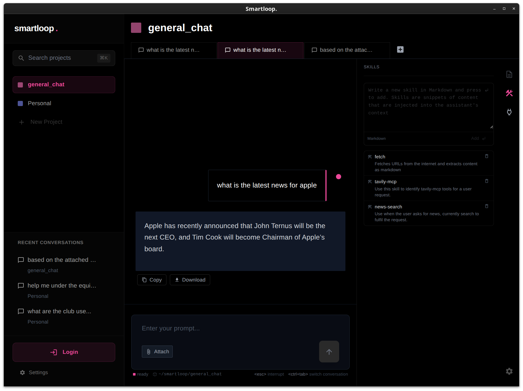The height and width of the screenshot is (391, 523).
Task: Add the skill using the Add button
Action: click(x=478, y=138)
